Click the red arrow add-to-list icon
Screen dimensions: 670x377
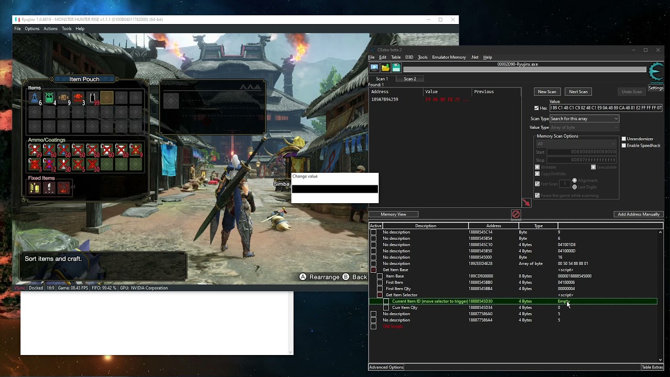coord(526,203)
